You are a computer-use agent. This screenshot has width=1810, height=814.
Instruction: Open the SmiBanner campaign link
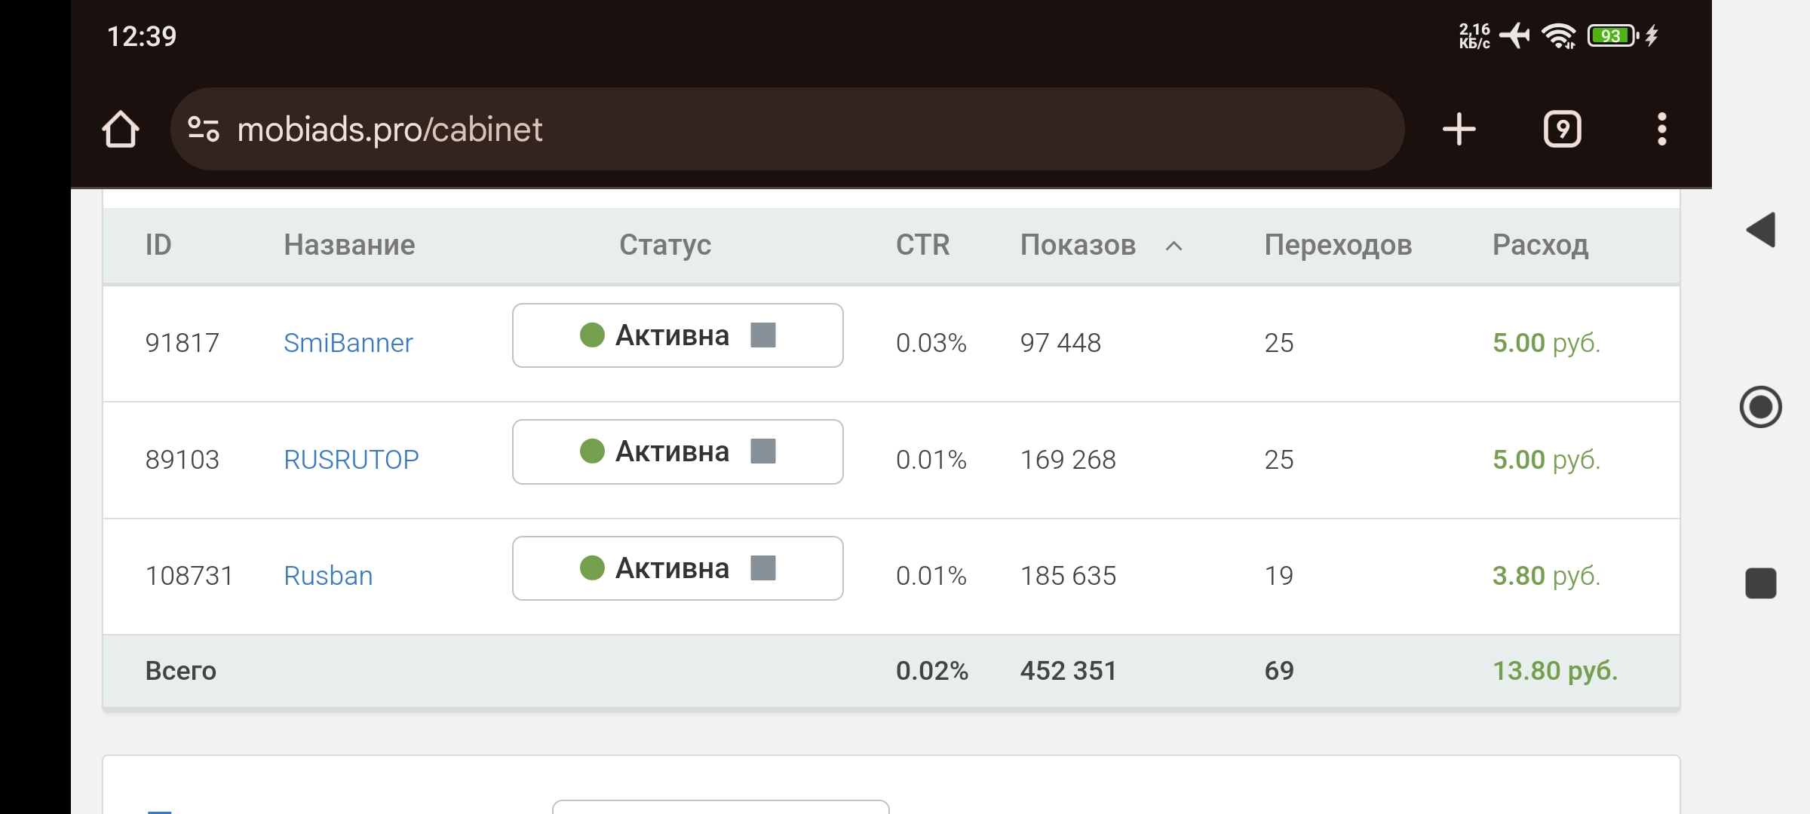point(348,343)
